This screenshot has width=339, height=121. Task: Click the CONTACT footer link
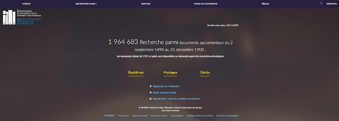[109, 116]
